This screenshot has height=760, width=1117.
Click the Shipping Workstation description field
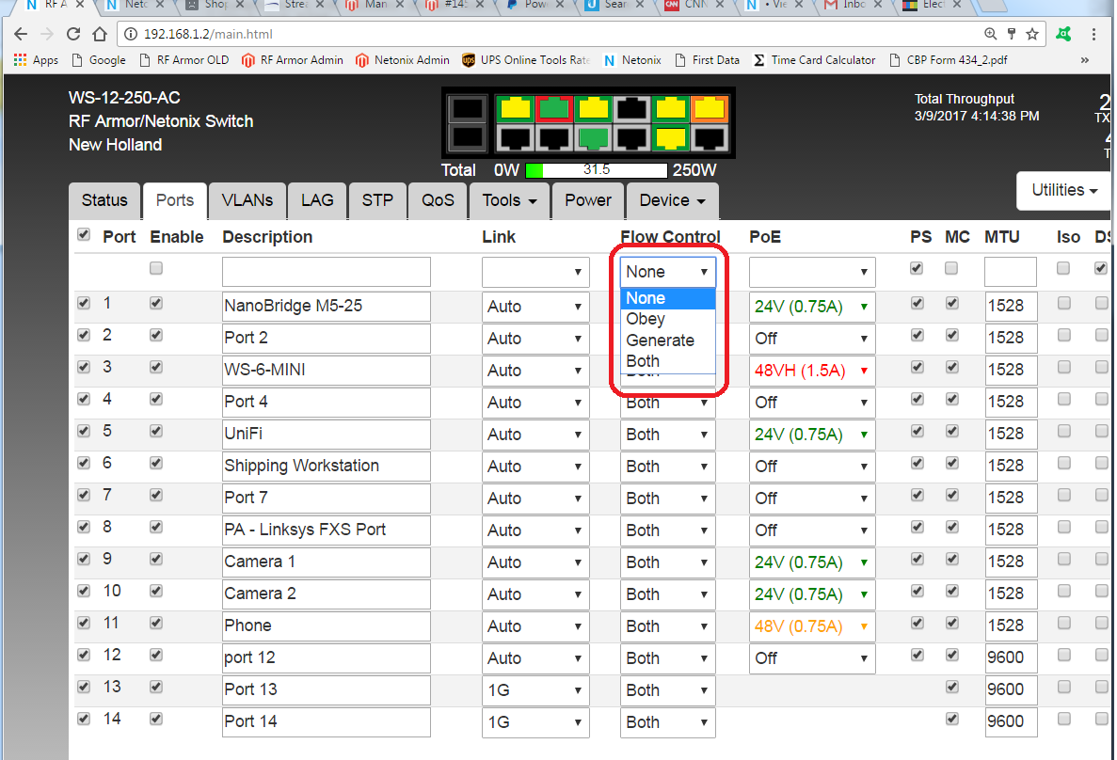(326, 467)
